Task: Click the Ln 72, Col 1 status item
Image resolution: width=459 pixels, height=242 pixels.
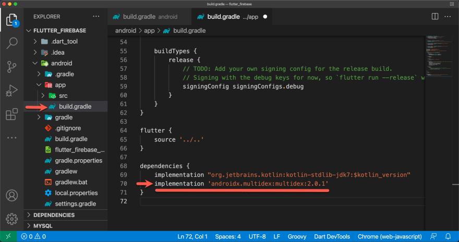Action: (192, 236)
